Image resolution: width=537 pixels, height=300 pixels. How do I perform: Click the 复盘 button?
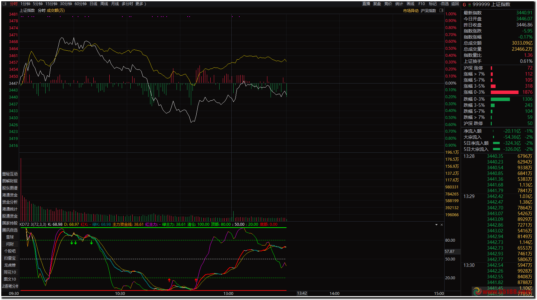point(377,4)
